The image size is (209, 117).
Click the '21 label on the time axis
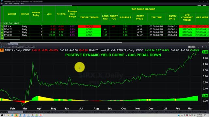pos(165,109)
